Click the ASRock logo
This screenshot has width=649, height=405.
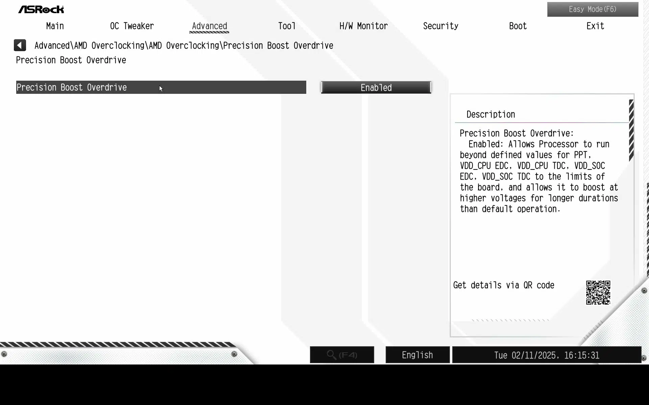point(41,9)
